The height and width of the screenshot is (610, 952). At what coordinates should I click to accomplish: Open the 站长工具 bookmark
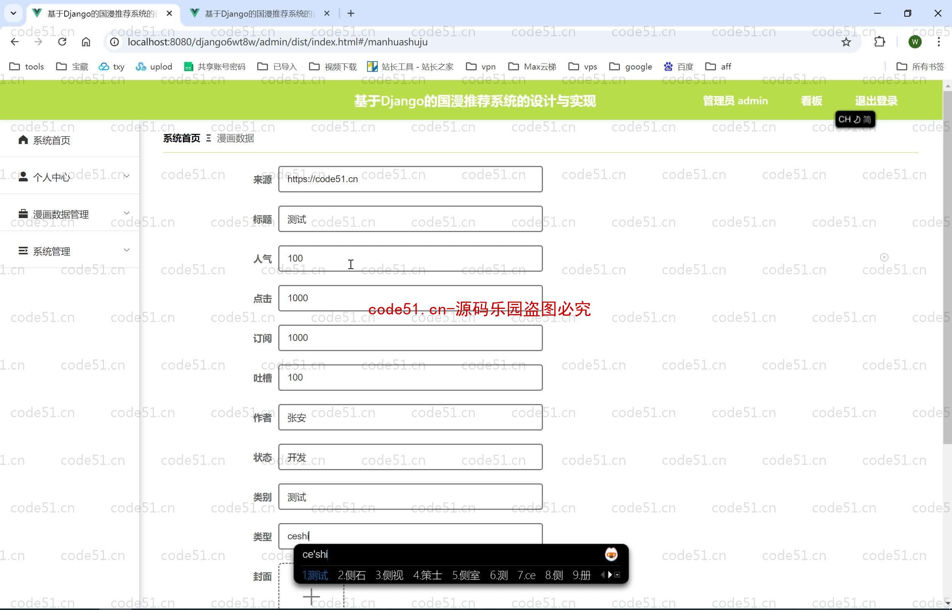[x=410, y=67]
